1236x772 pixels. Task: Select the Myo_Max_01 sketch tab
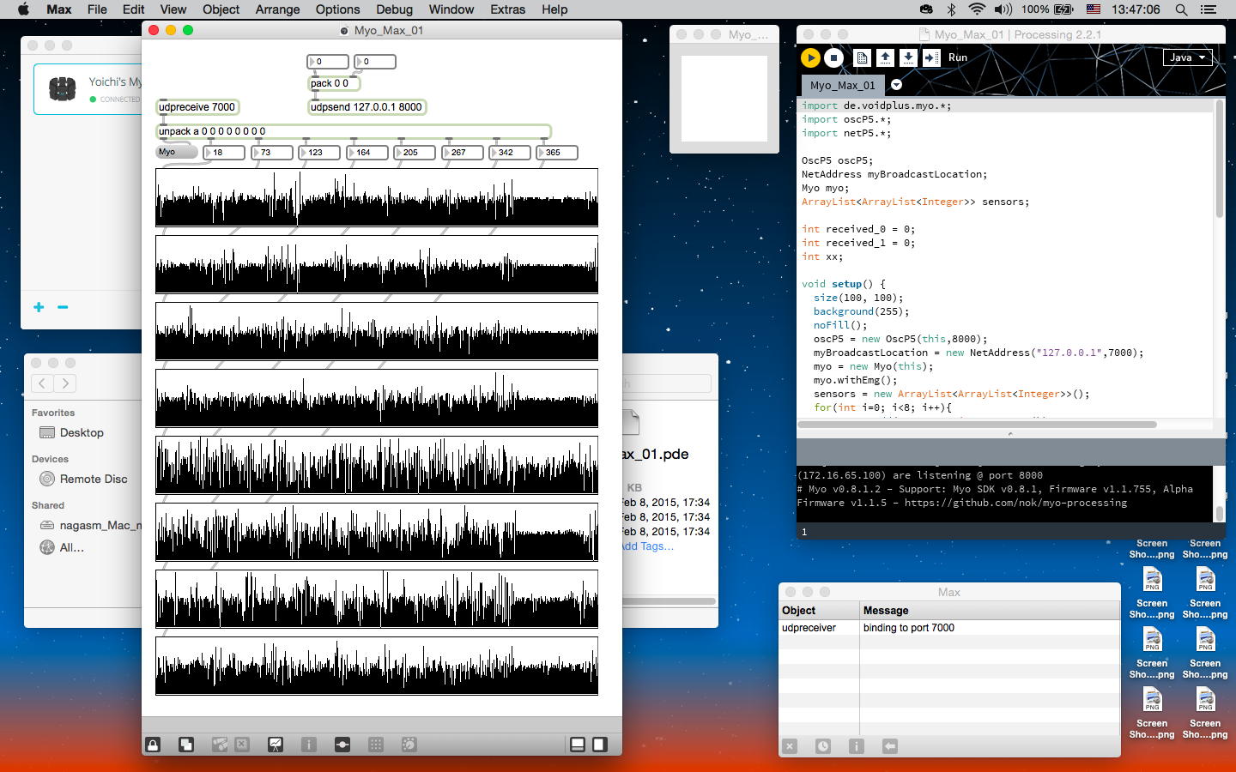[842, 85]
